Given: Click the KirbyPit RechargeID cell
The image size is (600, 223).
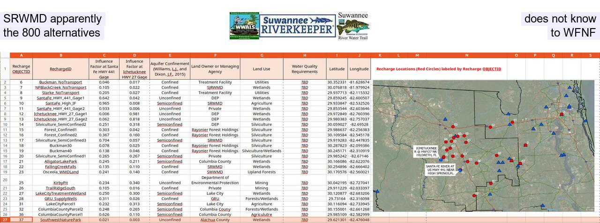Looking at the screenshot, I should coord(60,183).
